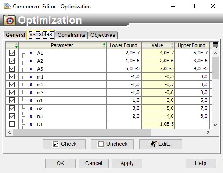Click the n2 upper bound 7,0

[x=192, y=108]
